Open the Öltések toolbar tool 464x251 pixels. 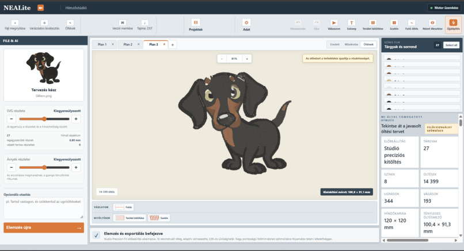click(70, 25)
